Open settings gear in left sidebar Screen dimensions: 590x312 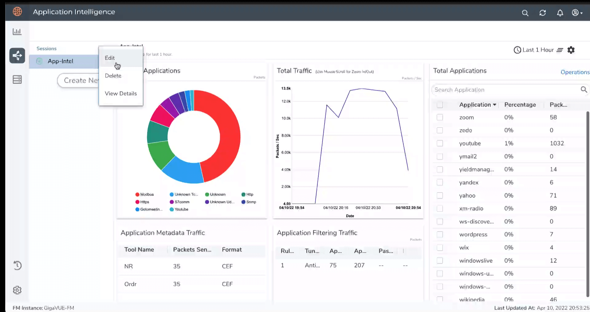coord(17,290)
